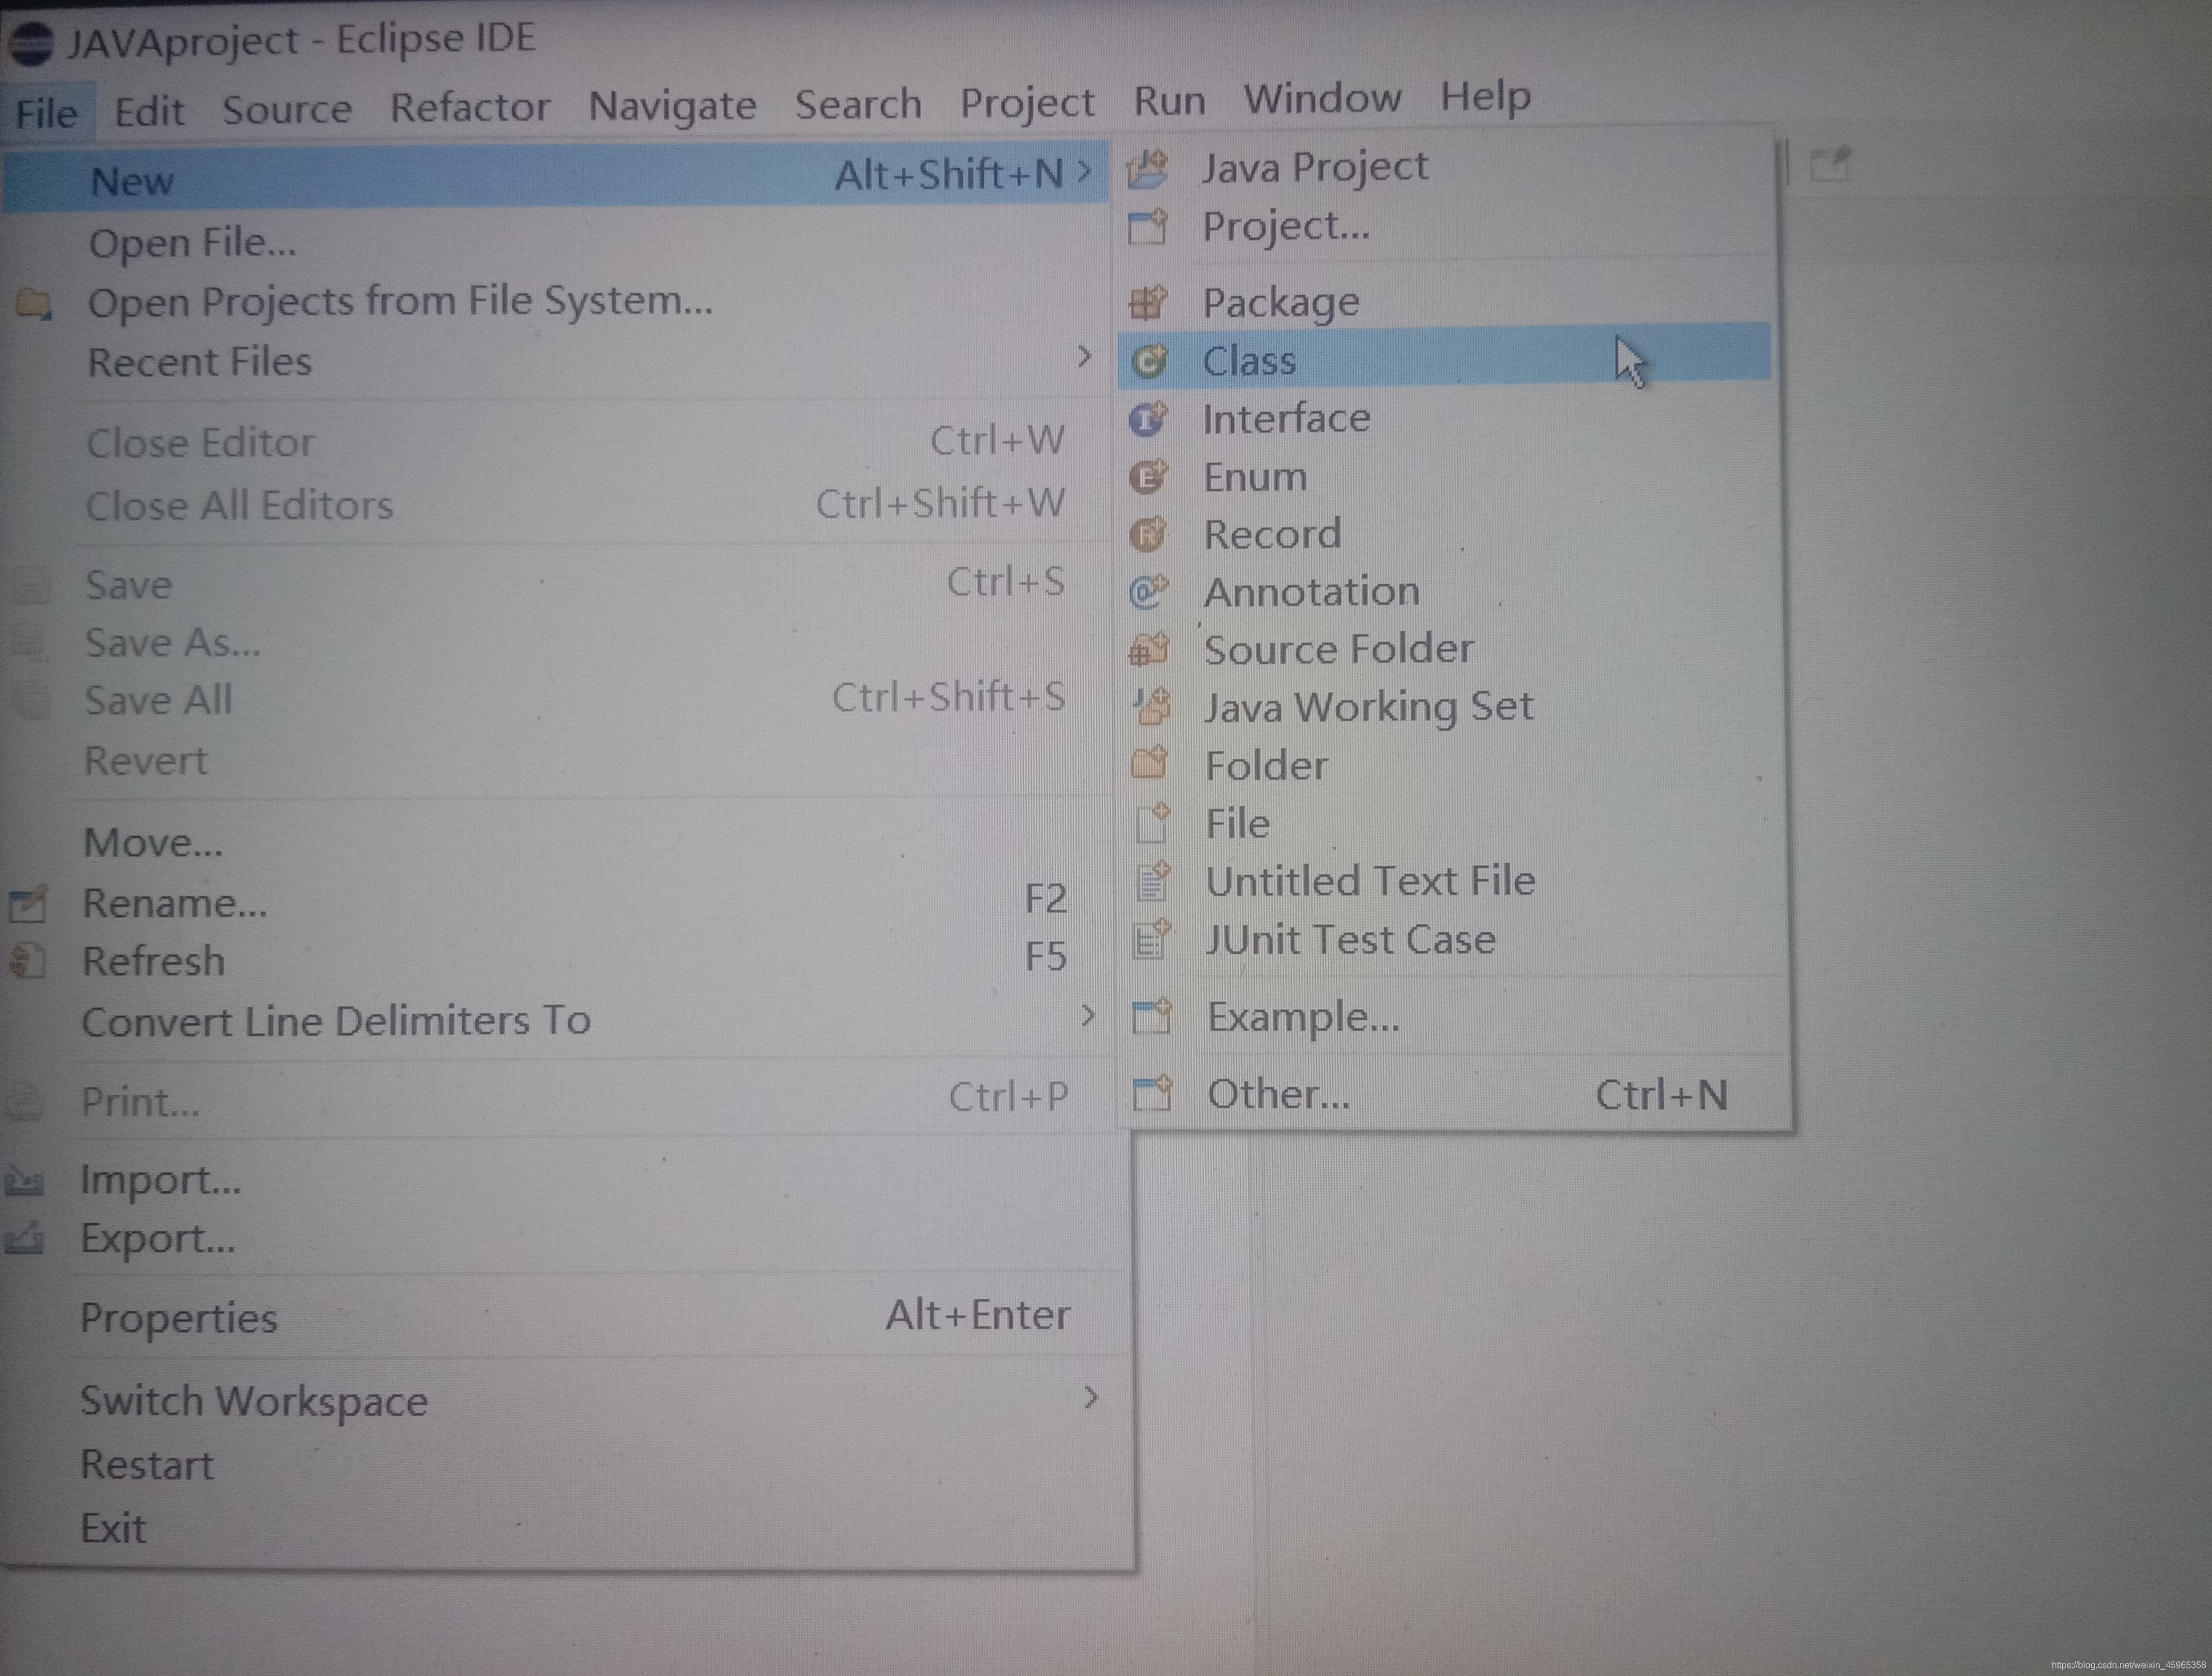The height and width of the screenshot is (1676, 2212).
Task: Open the Source menu
Action: 287,109
